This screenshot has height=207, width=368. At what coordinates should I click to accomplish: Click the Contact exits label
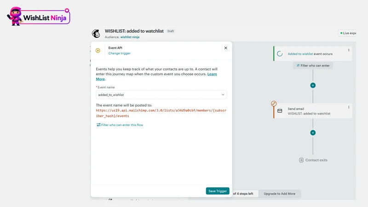(x=316, y=160)
